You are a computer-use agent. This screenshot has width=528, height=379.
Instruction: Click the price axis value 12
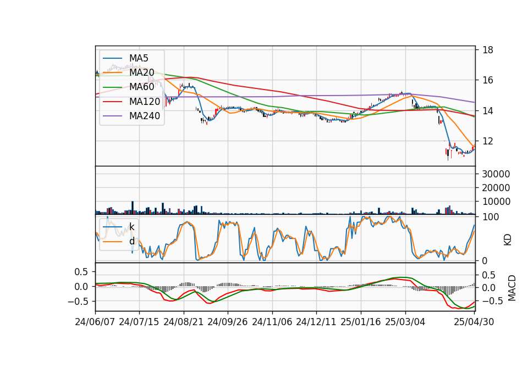pos(488,141)
